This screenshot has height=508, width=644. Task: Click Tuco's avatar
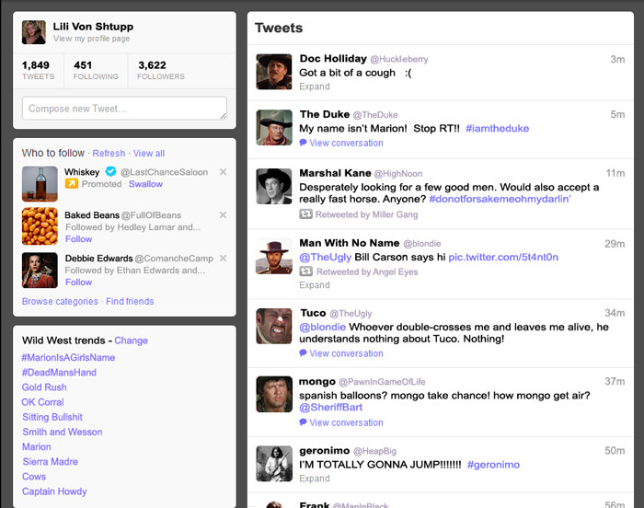click(x=274, y=326)
